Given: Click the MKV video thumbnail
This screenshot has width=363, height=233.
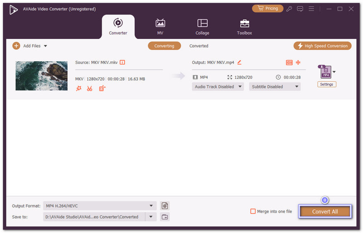Looking at the screenshot, I should point(41,76).
